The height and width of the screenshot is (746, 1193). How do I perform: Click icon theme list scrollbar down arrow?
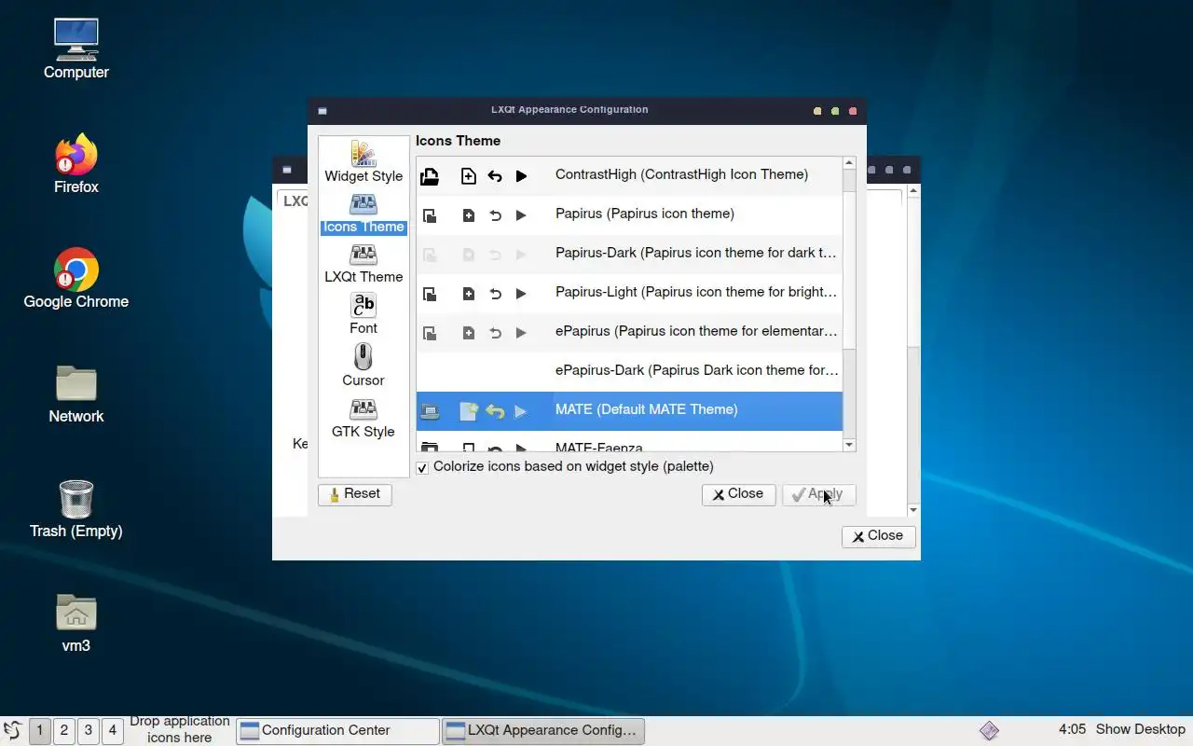coord(849,445)
